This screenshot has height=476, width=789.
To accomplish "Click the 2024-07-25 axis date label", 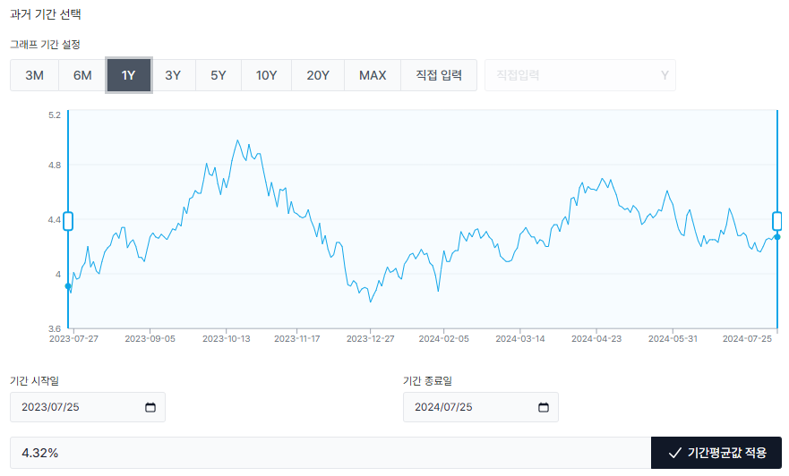I will tap(747, 339).
